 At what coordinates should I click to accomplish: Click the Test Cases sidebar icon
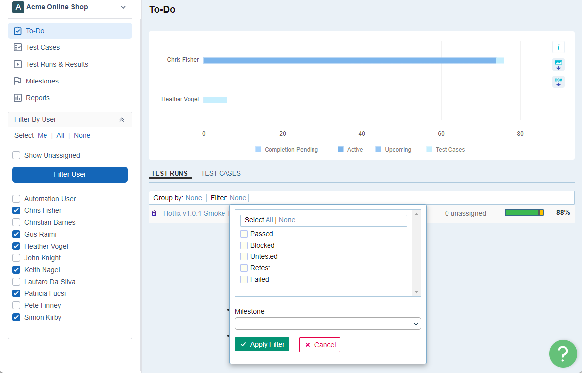point(18,47)
